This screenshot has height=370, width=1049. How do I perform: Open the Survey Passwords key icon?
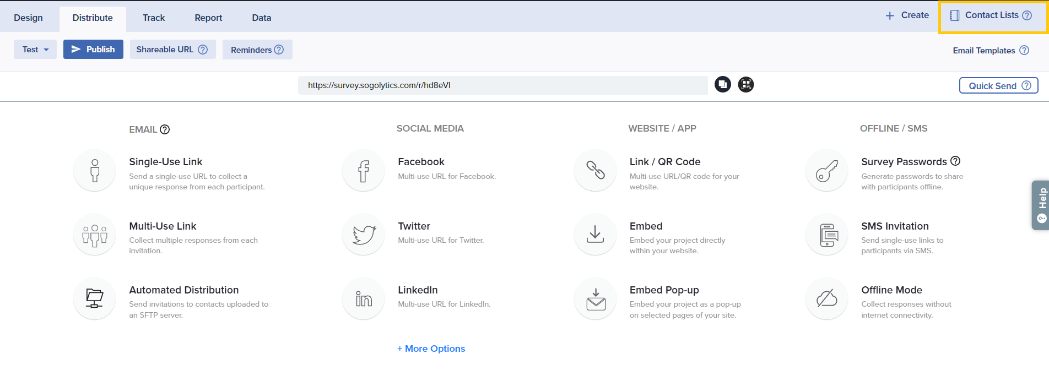[826, 171]
